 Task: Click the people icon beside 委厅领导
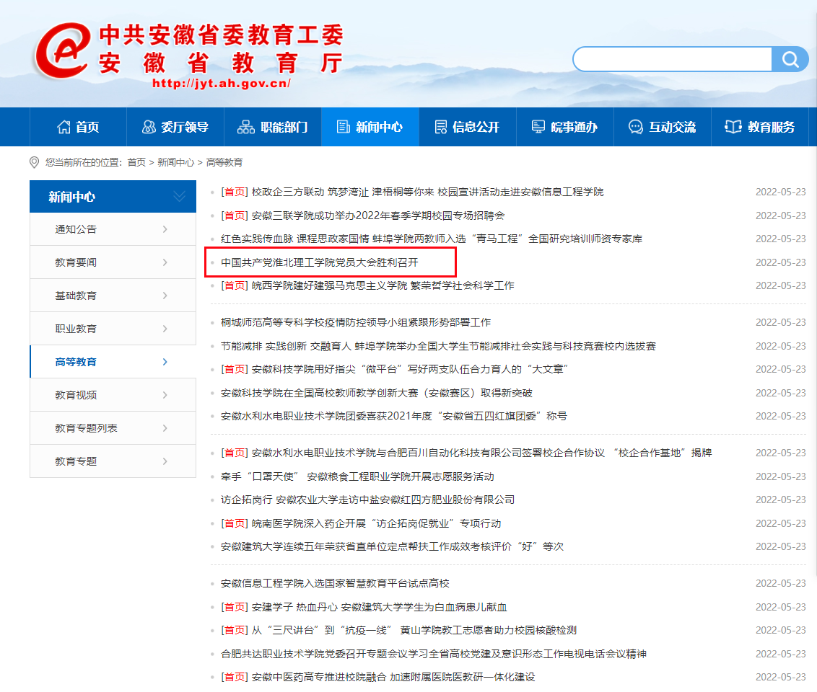pyautogui.click(x=149, y=127)
